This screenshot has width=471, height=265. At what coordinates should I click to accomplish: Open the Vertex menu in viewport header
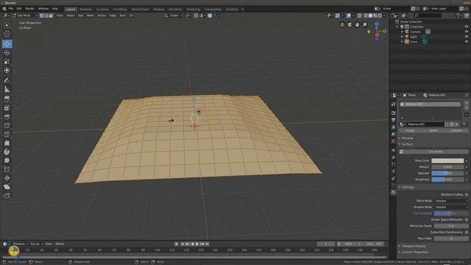point(102,15)
